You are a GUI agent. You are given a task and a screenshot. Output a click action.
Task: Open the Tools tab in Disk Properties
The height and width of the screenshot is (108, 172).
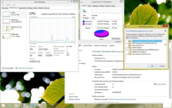(x=89, y=6)
